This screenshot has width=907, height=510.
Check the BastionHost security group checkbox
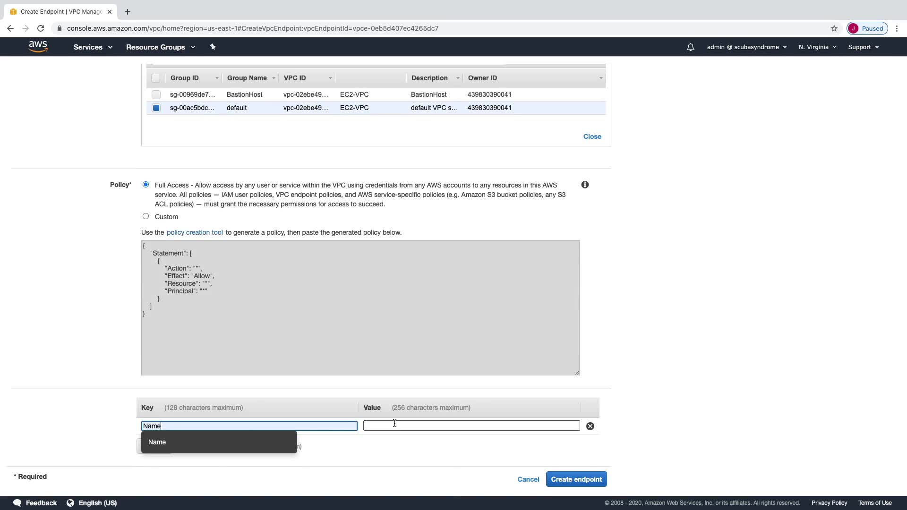click(x=156, y=94)
